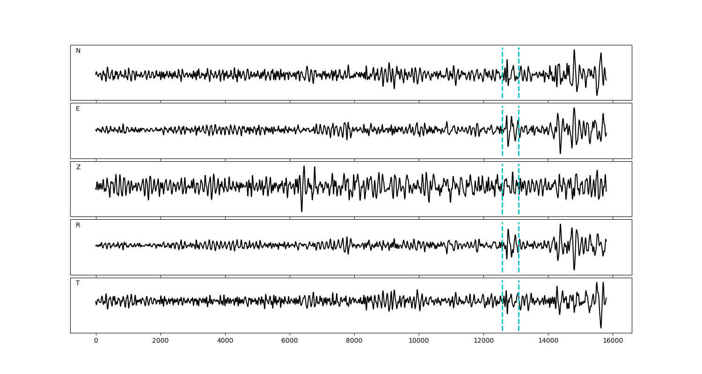702x374 pixels.
Task: Click the T channel label
Action: click(78, 283)
